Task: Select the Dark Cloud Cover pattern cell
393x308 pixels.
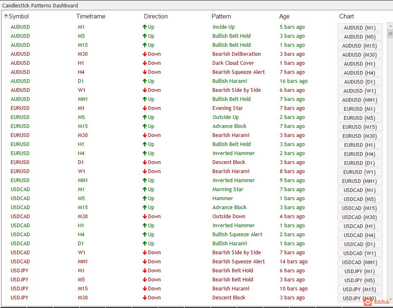Action: coord(233,63)
